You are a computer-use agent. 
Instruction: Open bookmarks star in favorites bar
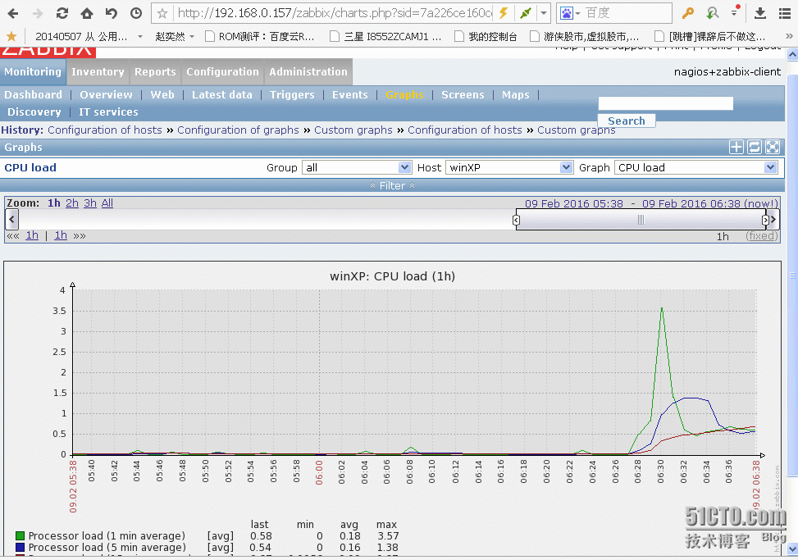[11, 36]
